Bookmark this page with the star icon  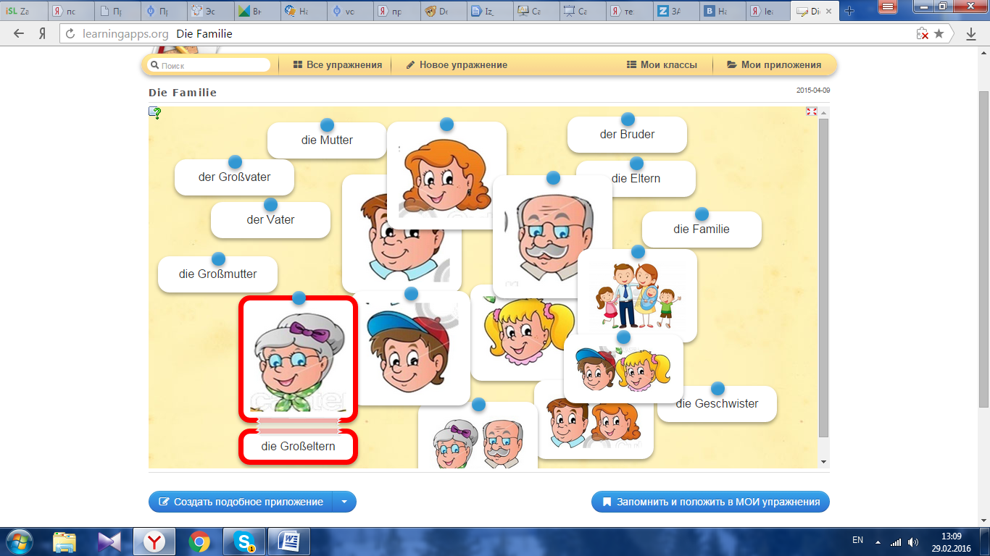click(x=939, y=34)
